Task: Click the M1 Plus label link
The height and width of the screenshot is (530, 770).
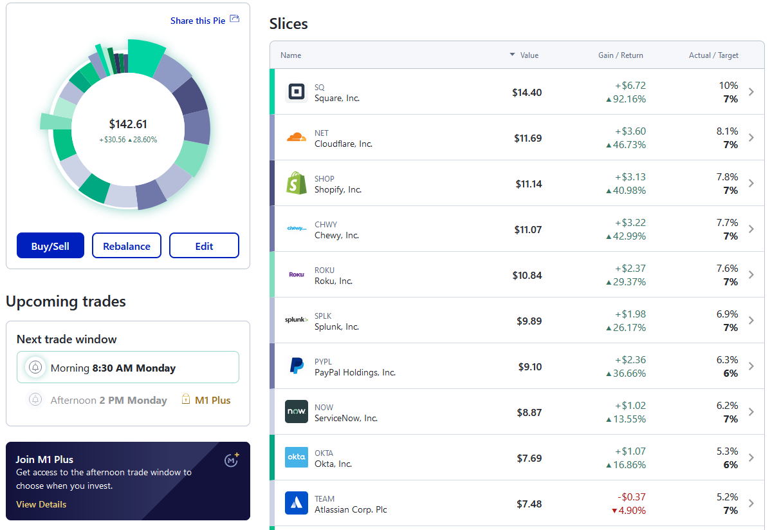Action: pos(213,400)
